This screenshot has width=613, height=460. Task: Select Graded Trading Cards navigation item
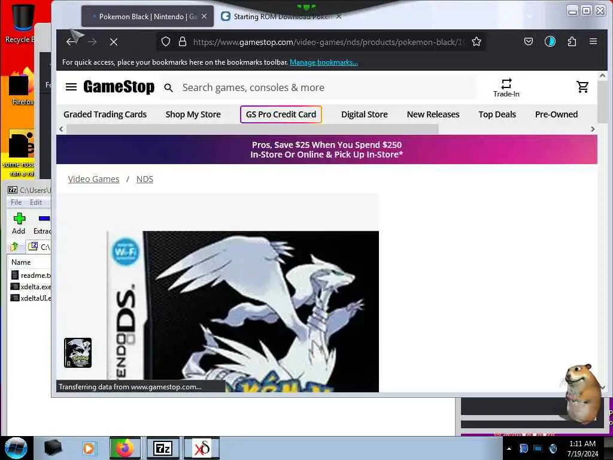coord(105,114)
